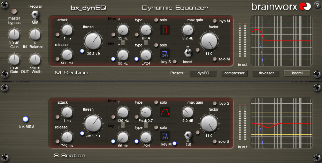This screenshot has height=163, width=322.
Task: Click the output Gain knob
Action: point(14,59)
